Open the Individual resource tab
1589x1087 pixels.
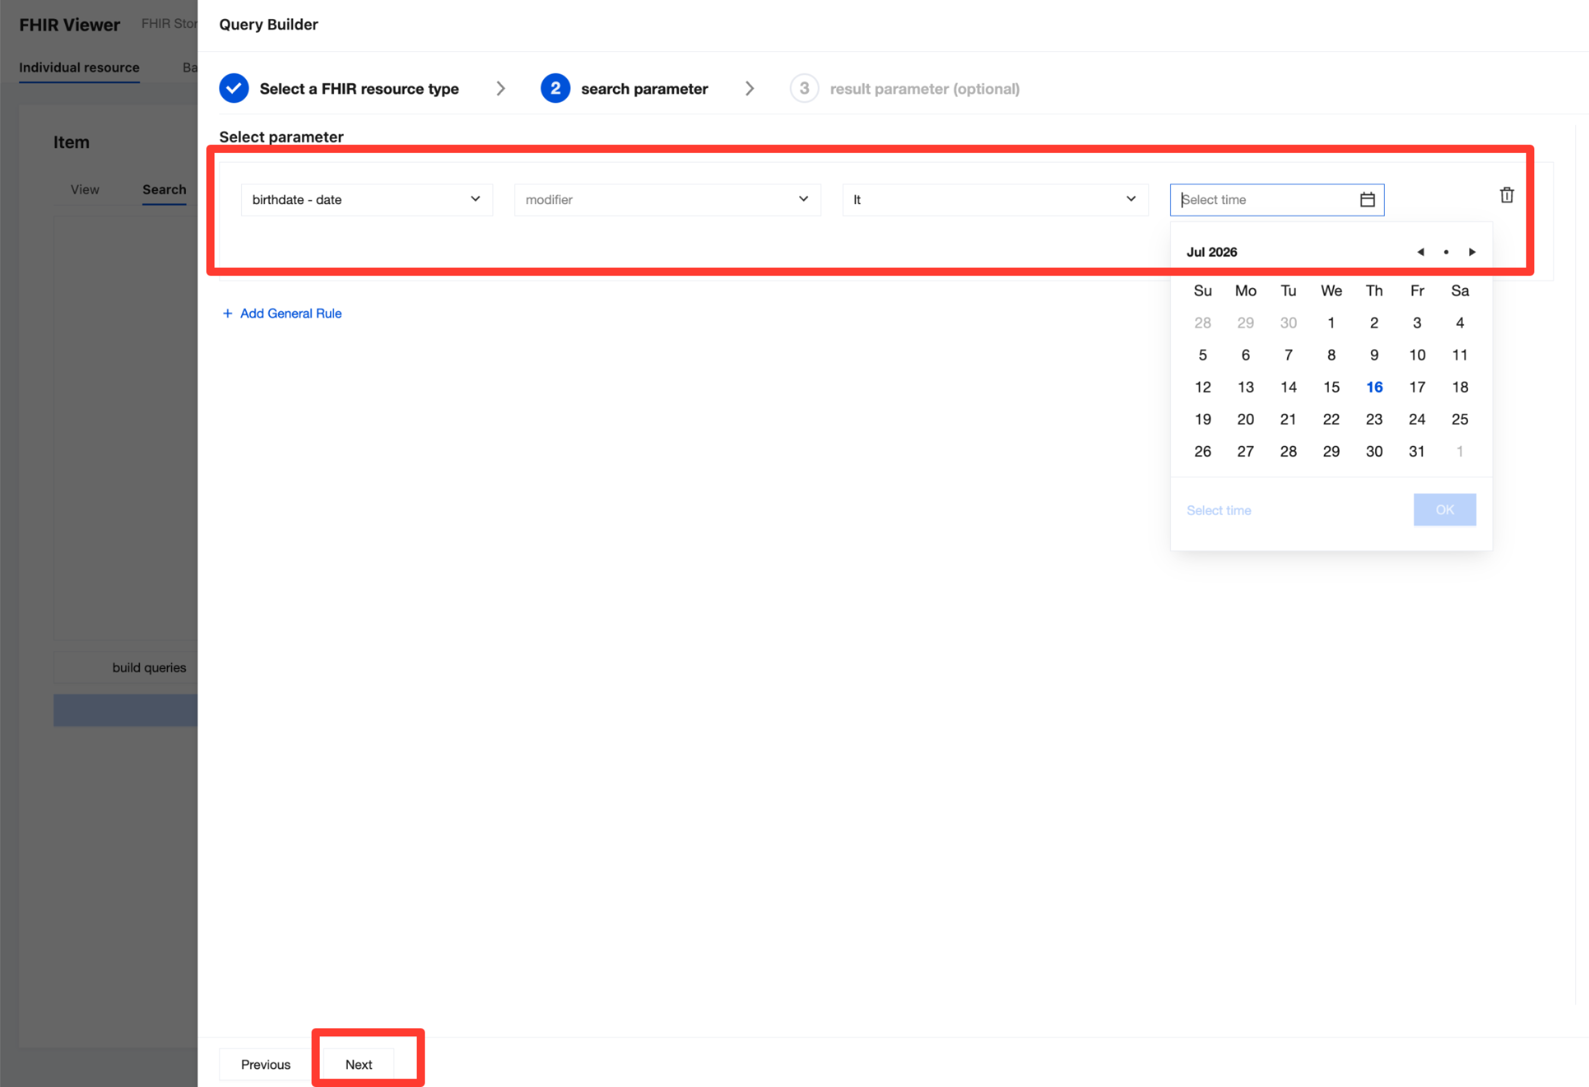(79, 68)
